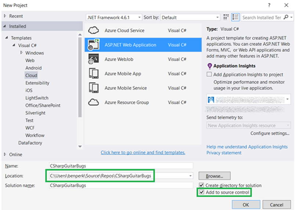Toggle Add to source control checkbox

click(201, 192)
